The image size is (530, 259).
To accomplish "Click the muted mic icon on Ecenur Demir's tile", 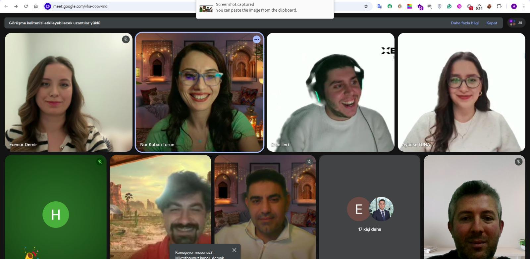I will tap(126, 39).
